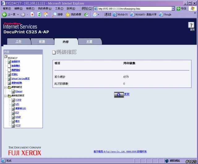The width and height of the screenshot is (198, 164).
Task: Open the Fuji Xerox copyright link
Action: tap(120, 152)
